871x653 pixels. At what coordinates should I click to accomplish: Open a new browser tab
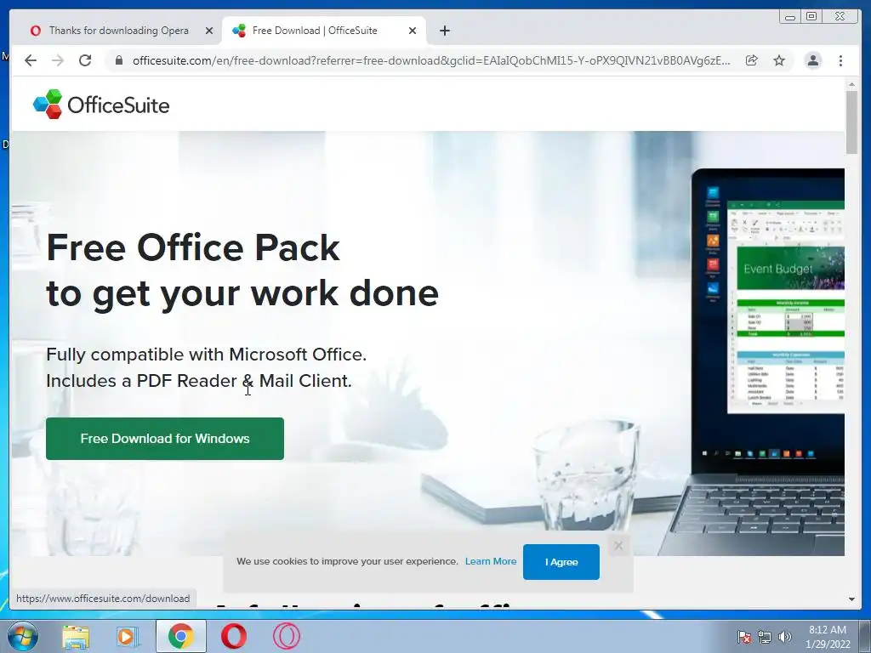pos(444,31)
